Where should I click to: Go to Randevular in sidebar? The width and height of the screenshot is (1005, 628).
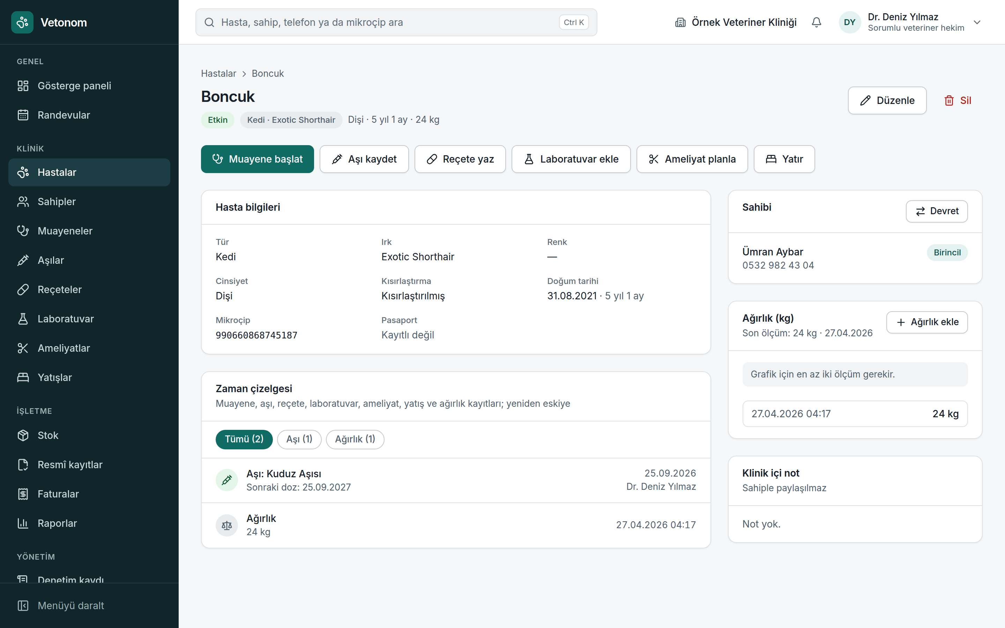(x=89, y=115)
